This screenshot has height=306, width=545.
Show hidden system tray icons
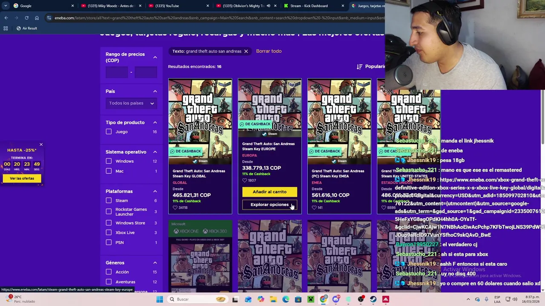[468, 299]
